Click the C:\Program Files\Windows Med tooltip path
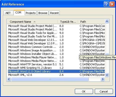 click(x=98, y=57)
